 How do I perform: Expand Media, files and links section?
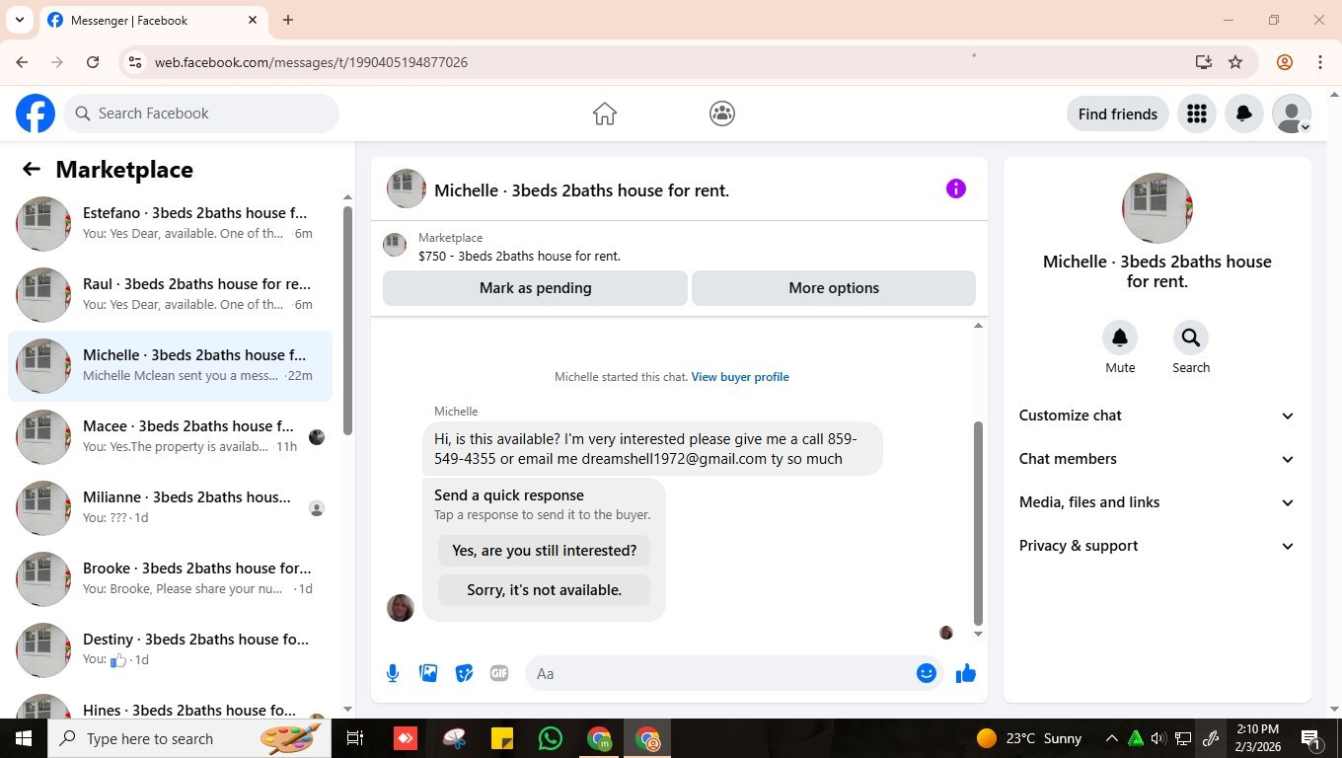pyautogui.click(x=1156, y=502)
